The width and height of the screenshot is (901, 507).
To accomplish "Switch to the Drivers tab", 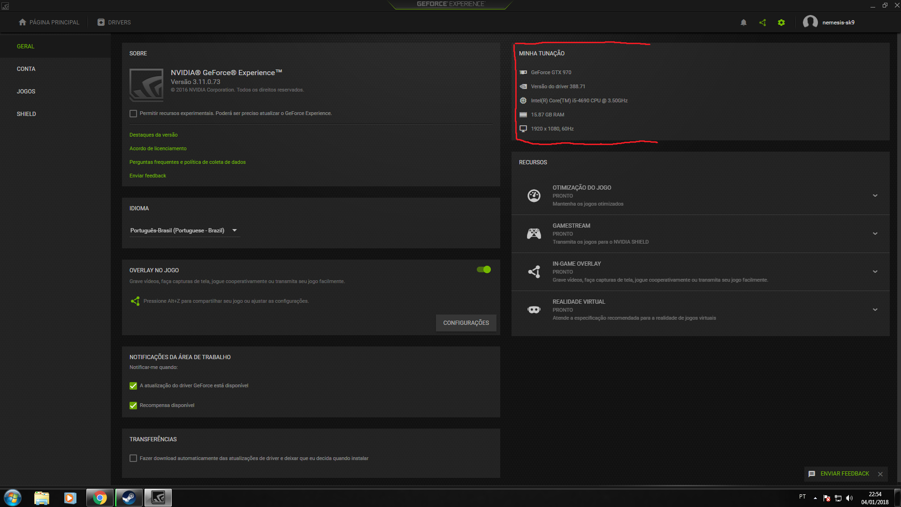I will click(114, 23).
